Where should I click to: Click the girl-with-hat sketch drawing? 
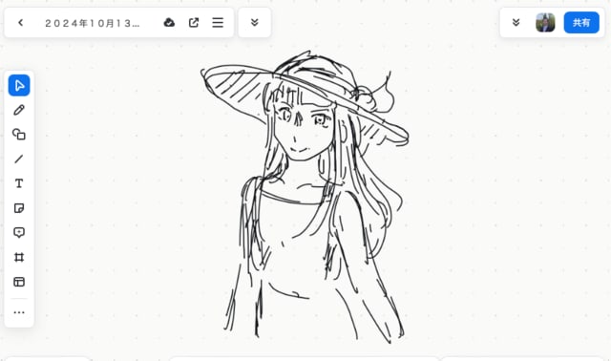[x=305, y=197]
